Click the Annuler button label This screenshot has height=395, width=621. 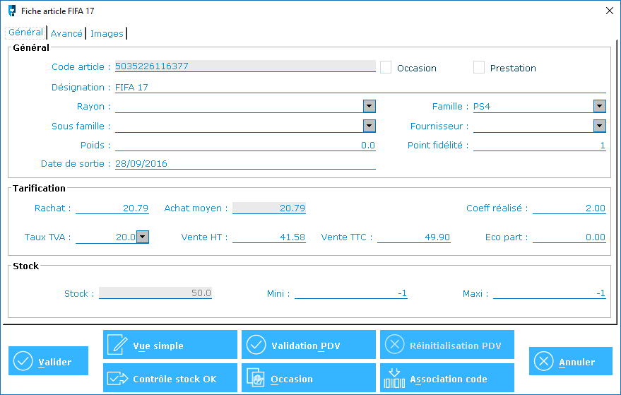(576, 362)
